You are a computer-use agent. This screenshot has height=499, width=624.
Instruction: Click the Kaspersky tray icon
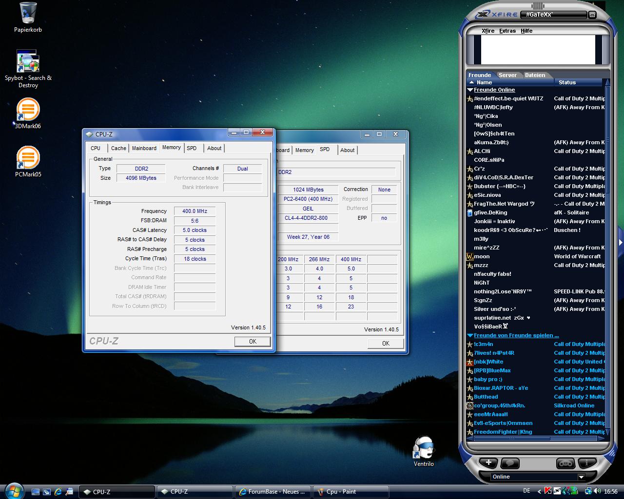pos(548,491)
